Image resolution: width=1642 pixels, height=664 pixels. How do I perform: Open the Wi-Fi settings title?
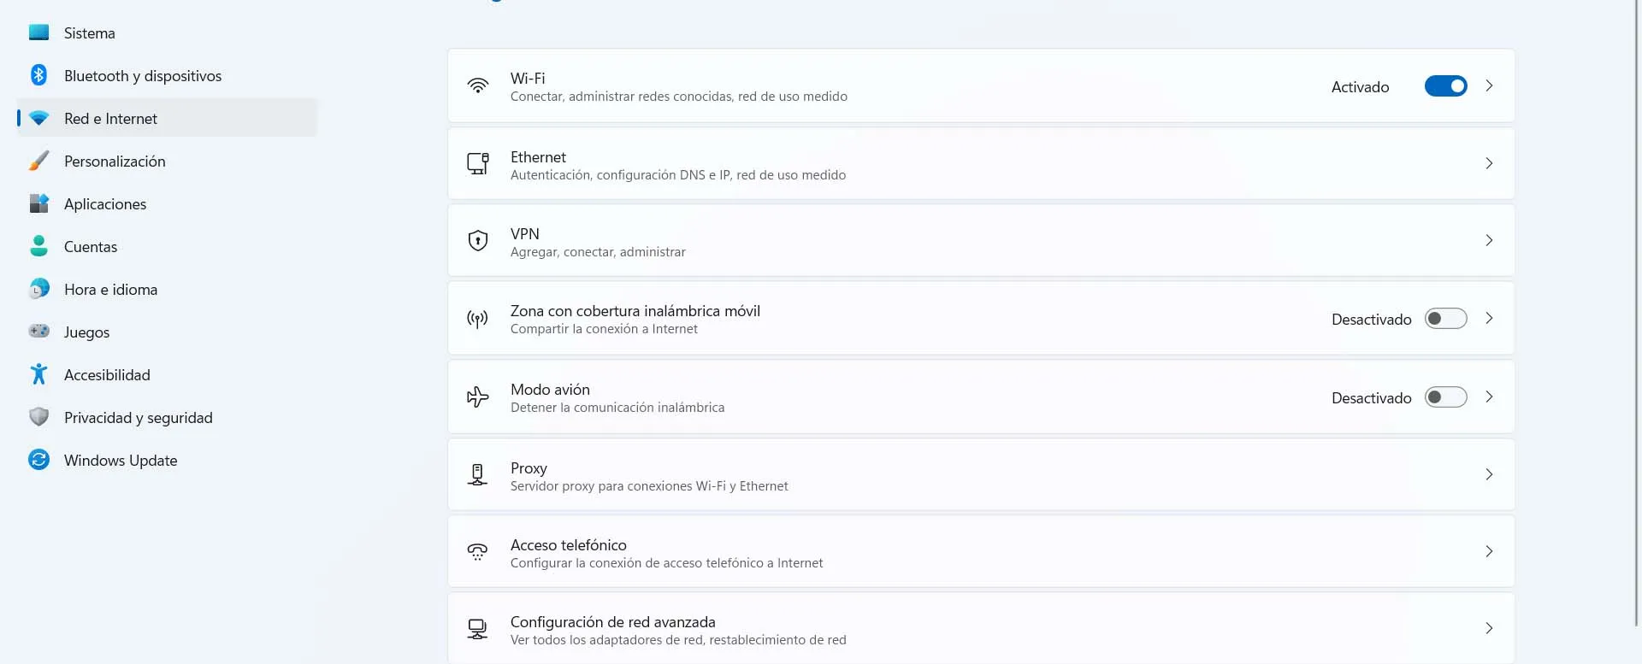528,78
